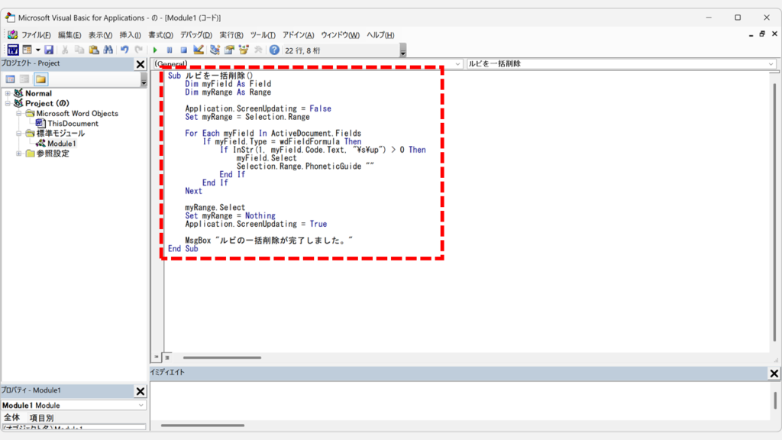Click the View Microsoft Word icon
The image size is (782, 440).
13,50
